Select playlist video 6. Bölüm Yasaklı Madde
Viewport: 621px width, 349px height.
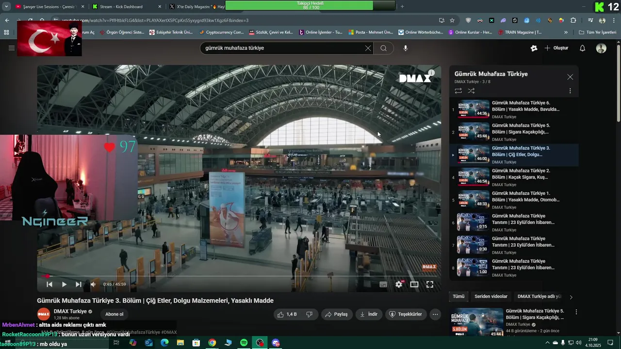pyautogui.click(x=513, y=110)
